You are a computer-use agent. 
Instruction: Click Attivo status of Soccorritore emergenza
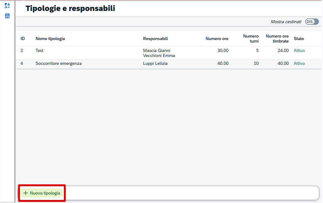pyautogui.click(x=299, y=64)
